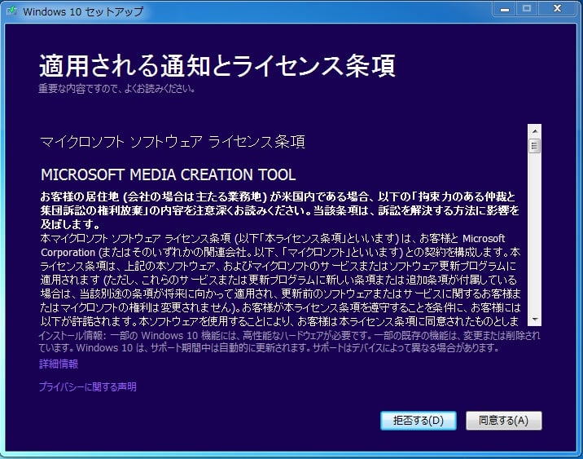Image resolution: width=583 pixels, height=459 pixels.
Task: Click the マイクロソフト ソフトウェア ライセンス条項 title
Action: coord(173,142)
